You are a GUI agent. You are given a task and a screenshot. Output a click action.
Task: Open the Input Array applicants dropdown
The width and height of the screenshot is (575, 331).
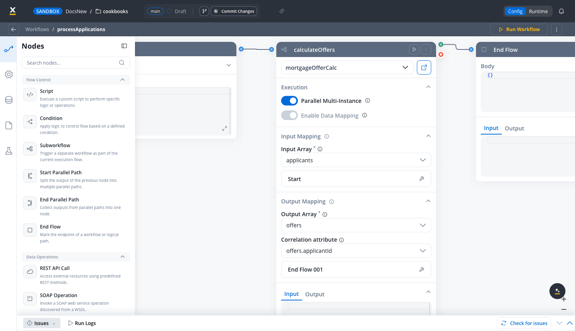point(356,160)
